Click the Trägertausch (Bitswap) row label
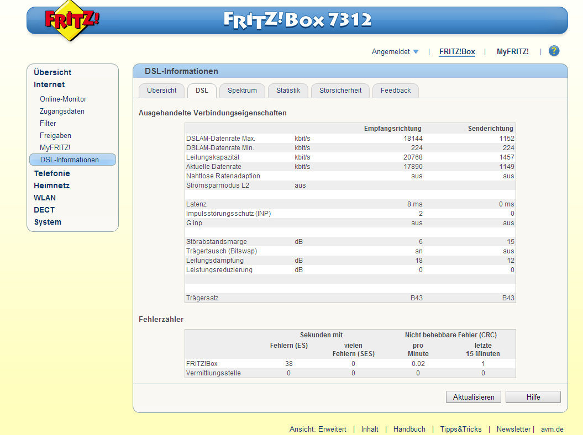This screenshot has height=435, width=583. [221, 251]
